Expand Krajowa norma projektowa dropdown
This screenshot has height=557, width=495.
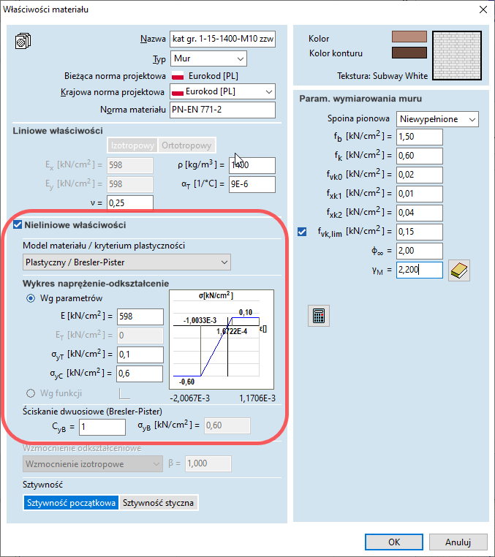pyautogui.click(x=222, y=91)
